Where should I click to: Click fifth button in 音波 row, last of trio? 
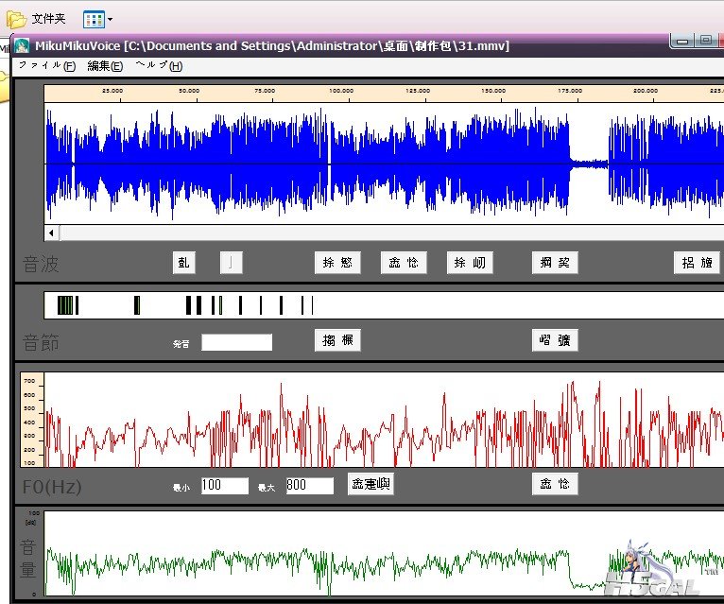(470, 263)
